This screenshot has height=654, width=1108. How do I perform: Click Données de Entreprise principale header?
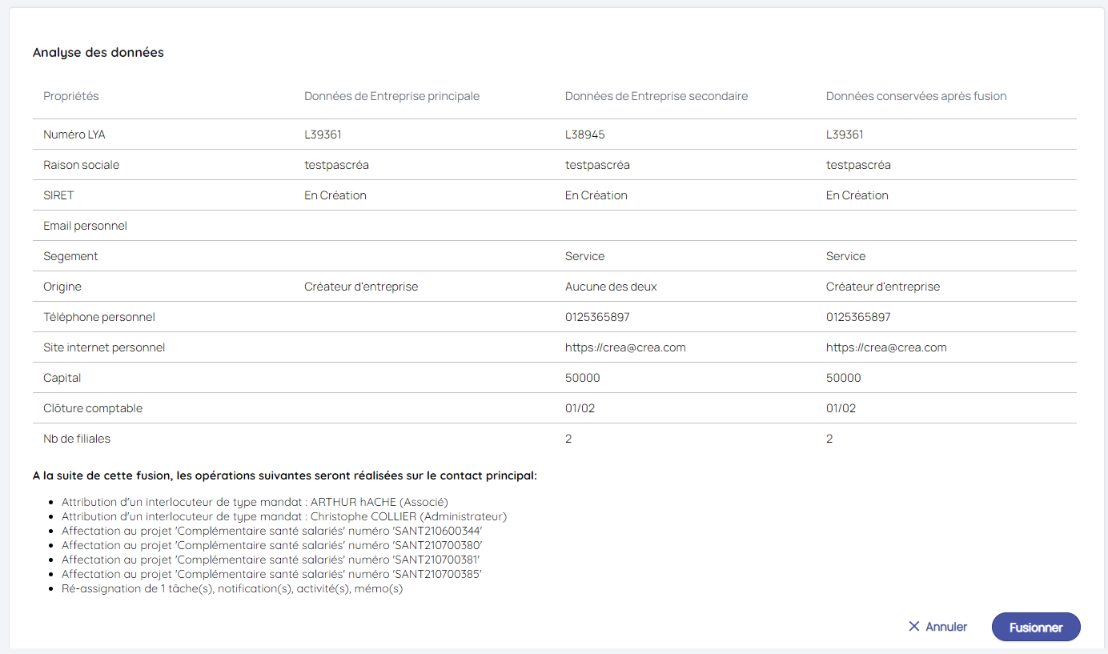click(x=391, y=96)
